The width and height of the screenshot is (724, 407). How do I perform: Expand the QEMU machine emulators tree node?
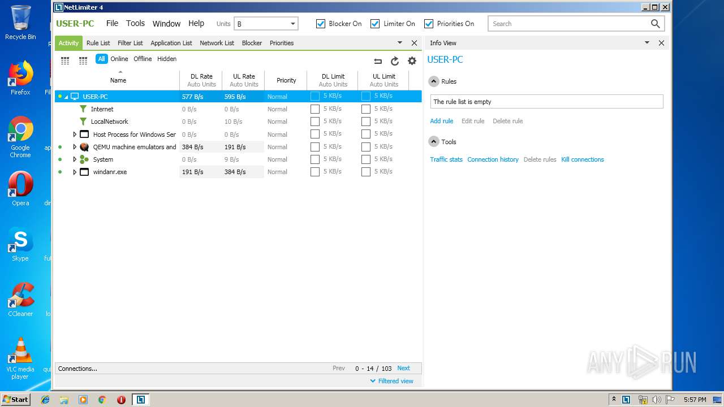point(75,147)
